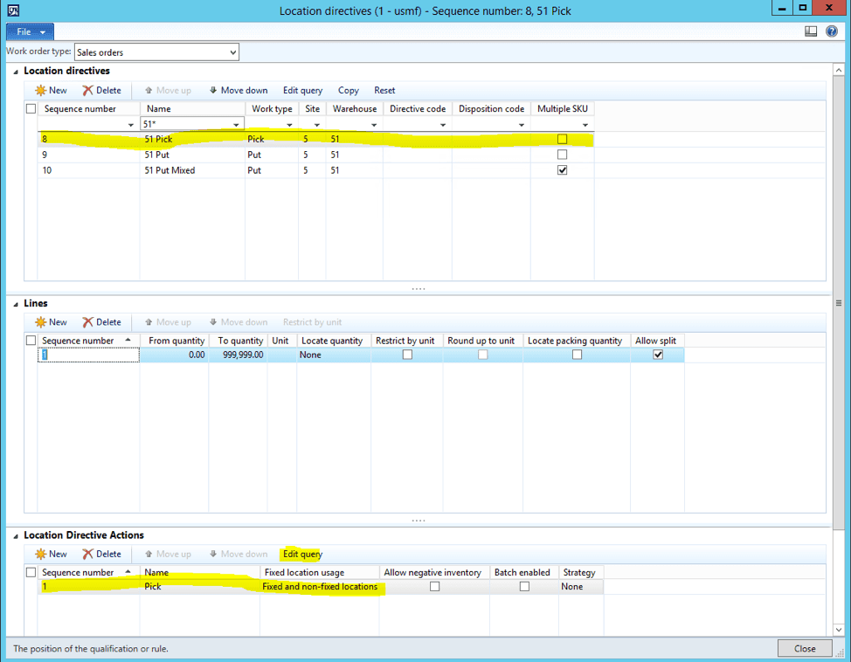Viewport: 851px width, 662px height.
Task: Click the To quantity value 999,999.00
Action: (243, 355)
